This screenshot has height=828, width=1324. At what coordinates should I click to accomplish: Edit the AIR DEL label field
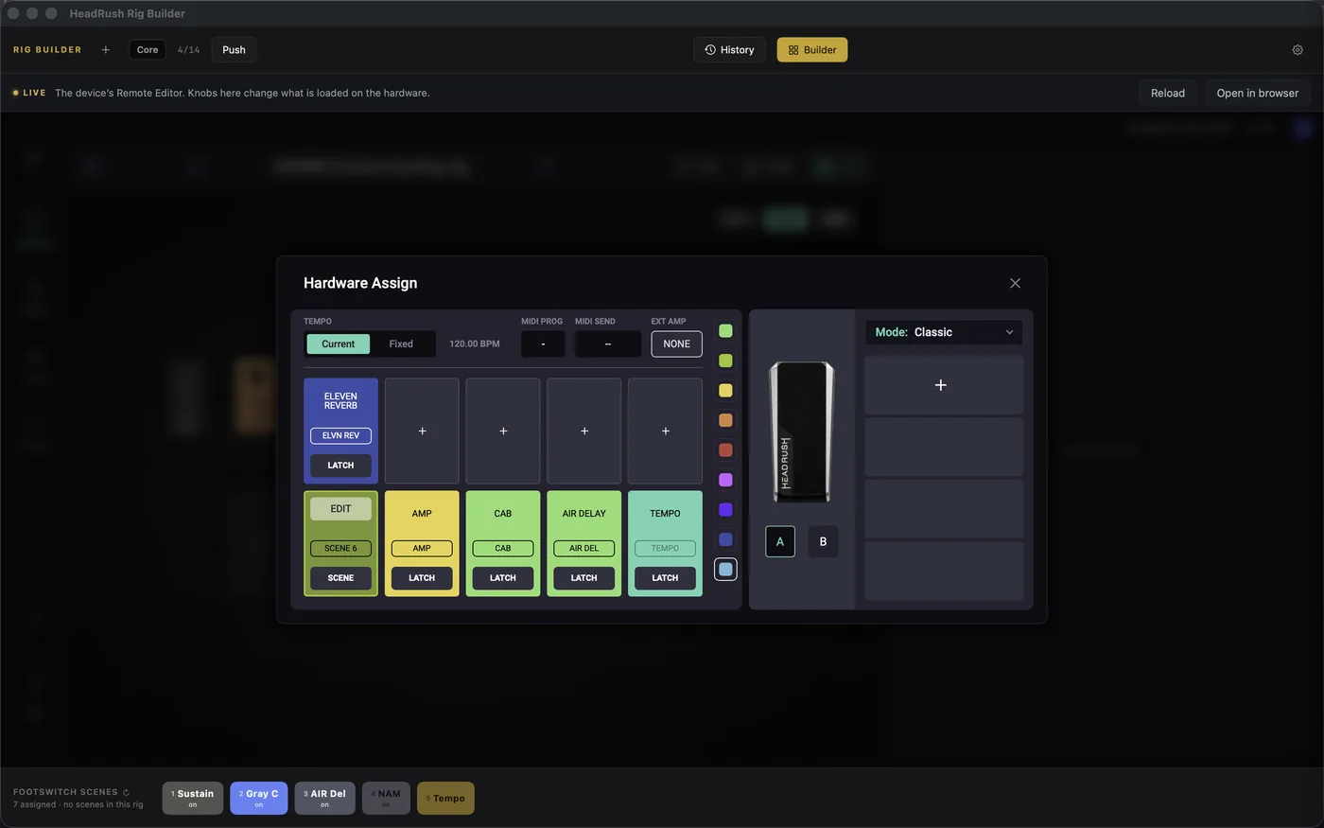coord(584,548)
